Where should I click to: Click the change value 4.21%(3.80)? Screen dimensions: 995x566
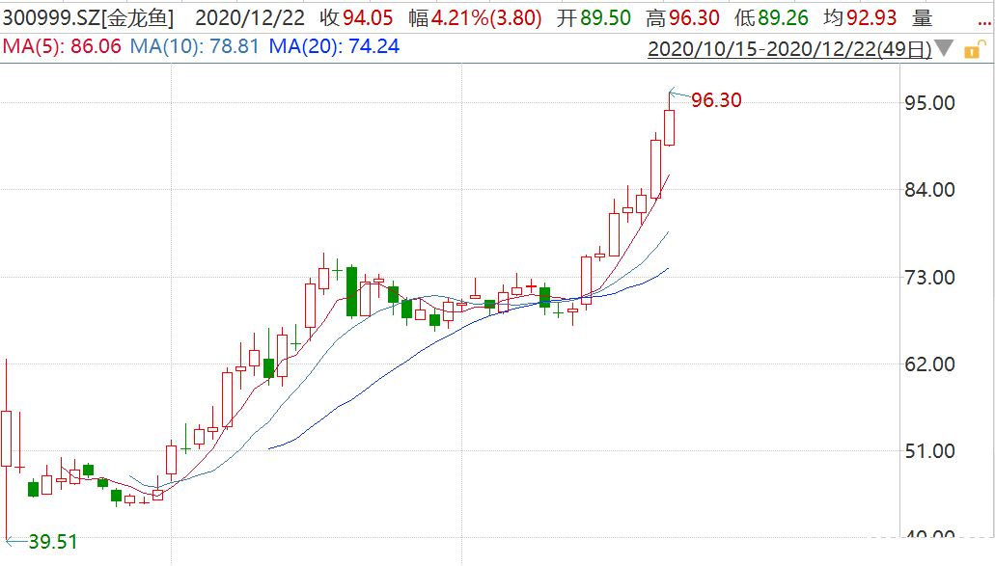pyautogui.click(x=486, y=17)
